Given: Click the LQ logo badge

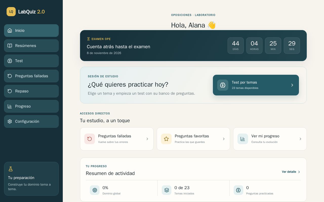Looking at the screenshot, I should (11, 12).
